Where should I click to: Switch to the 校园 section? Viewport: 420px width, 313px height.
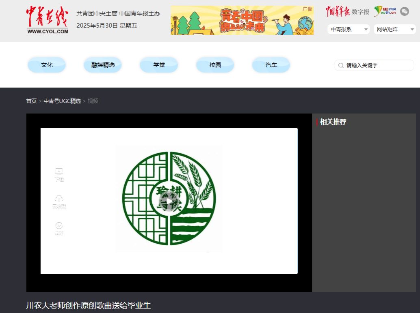tap(215, 65)
